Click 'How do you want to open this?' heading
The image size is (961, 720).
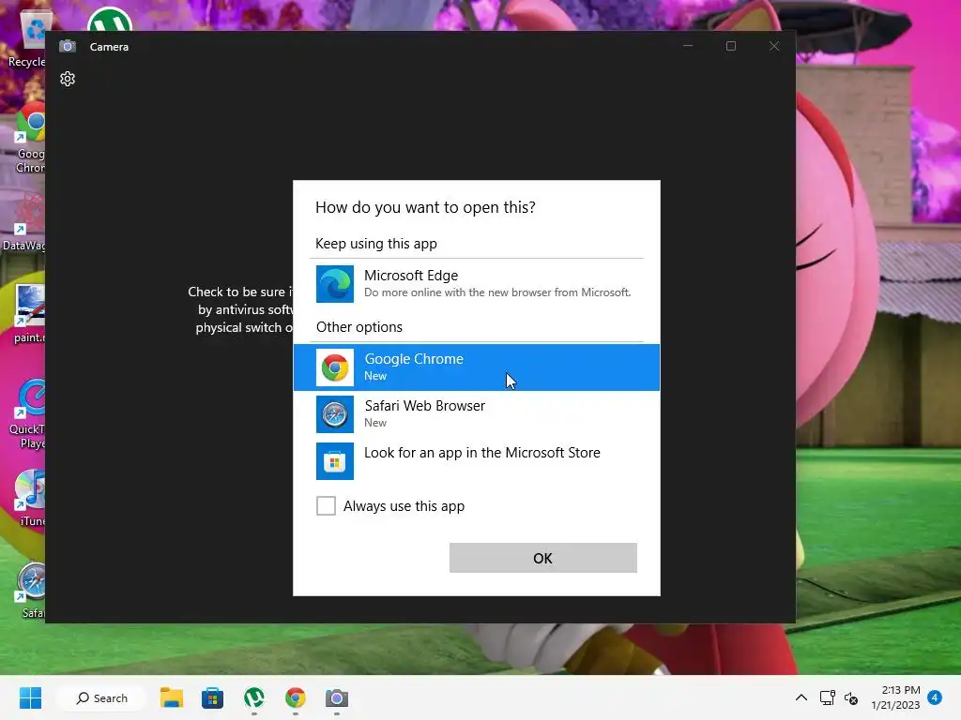click(x=425, y=207)
